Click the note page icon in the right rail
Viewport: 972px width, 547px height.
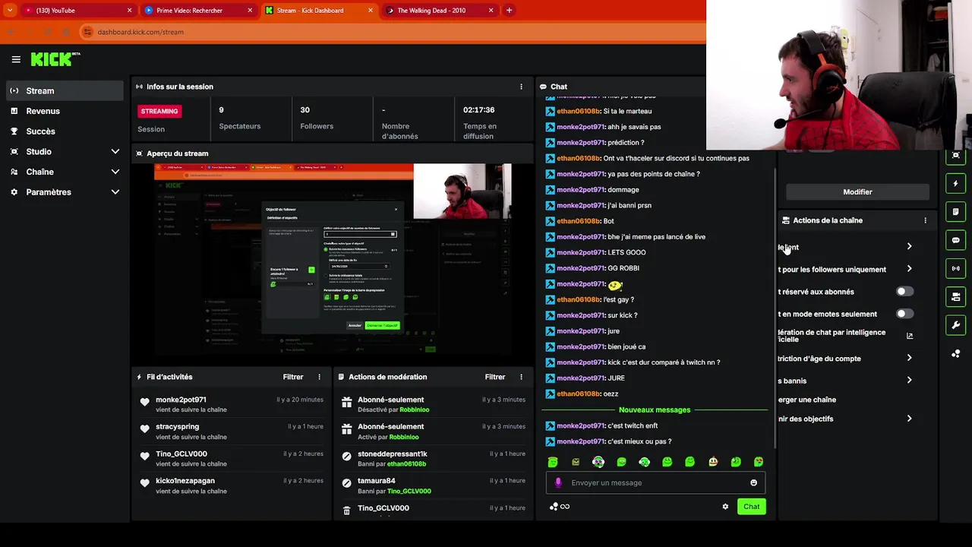(x=955, y=212)
